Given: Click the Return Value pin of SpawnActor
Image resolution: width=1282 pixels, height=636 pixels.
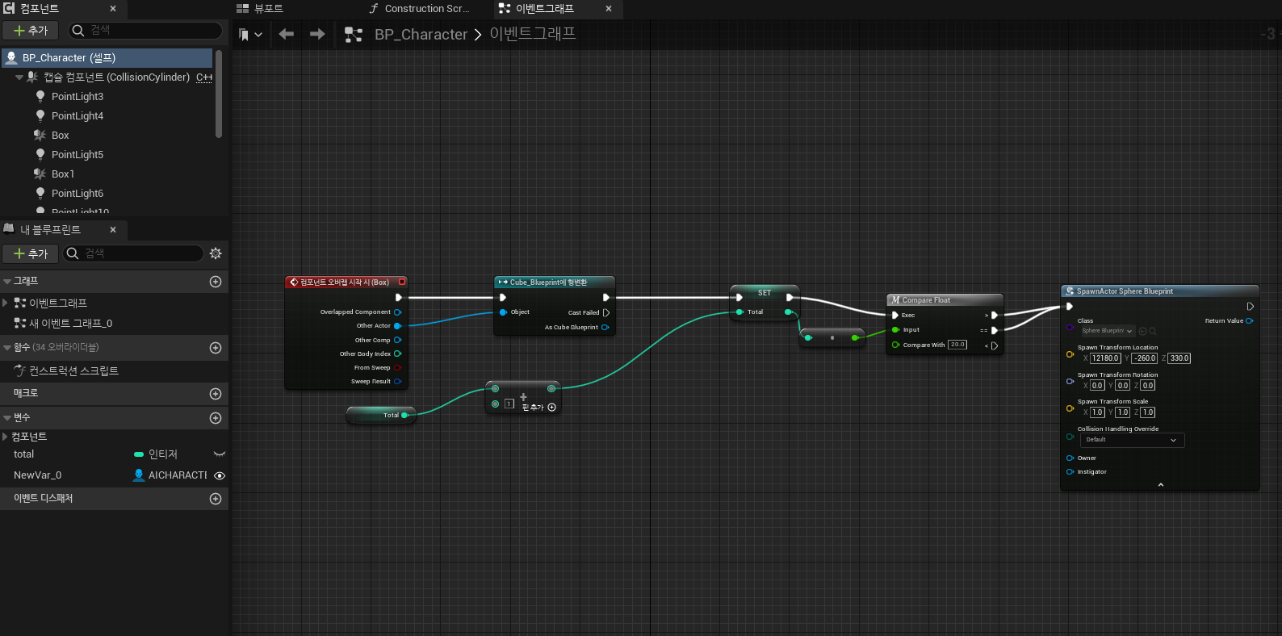Looking at the screenshot, I should pos(1250,320).
